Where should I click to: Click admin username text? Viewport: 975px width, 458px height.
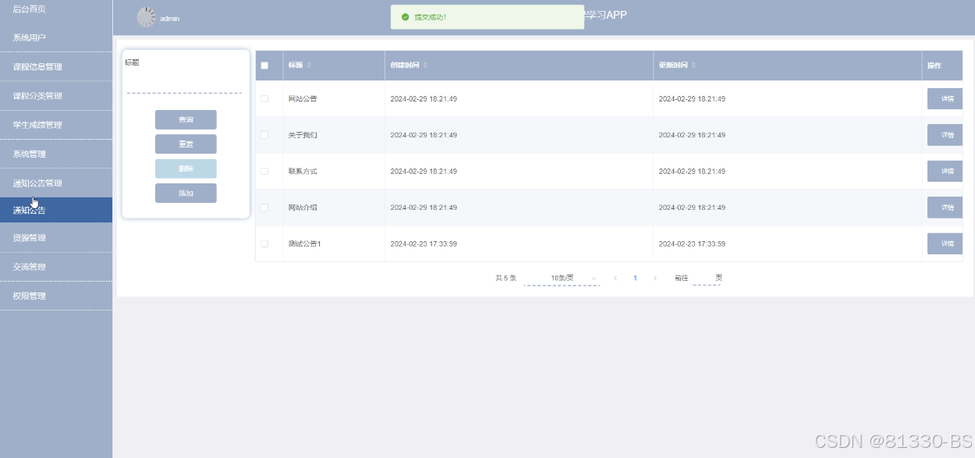click(x=169, y=18)
